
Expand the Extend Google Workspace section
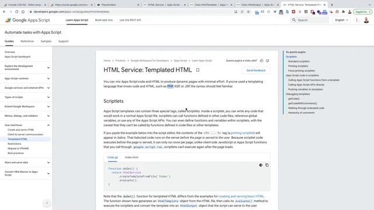(x=49, y=106)
